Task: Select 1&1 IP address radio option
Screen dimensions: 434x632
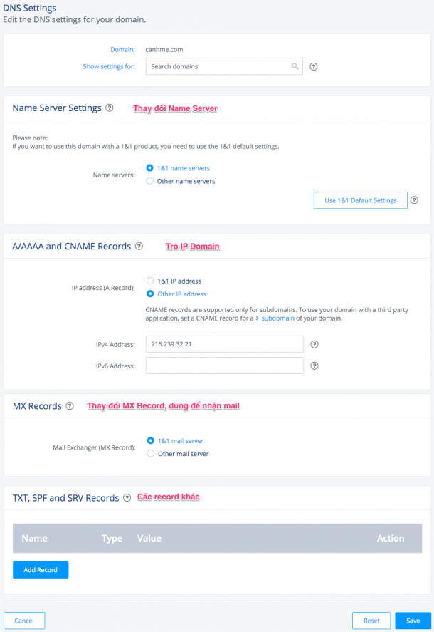Action: (149, 281)
